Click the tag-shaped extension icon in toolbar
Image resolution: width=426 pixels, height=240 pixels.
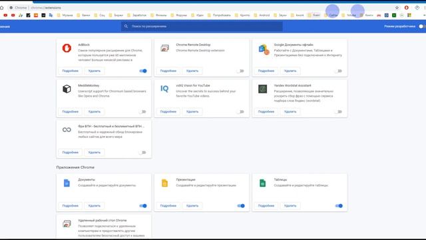coord(417,8)
